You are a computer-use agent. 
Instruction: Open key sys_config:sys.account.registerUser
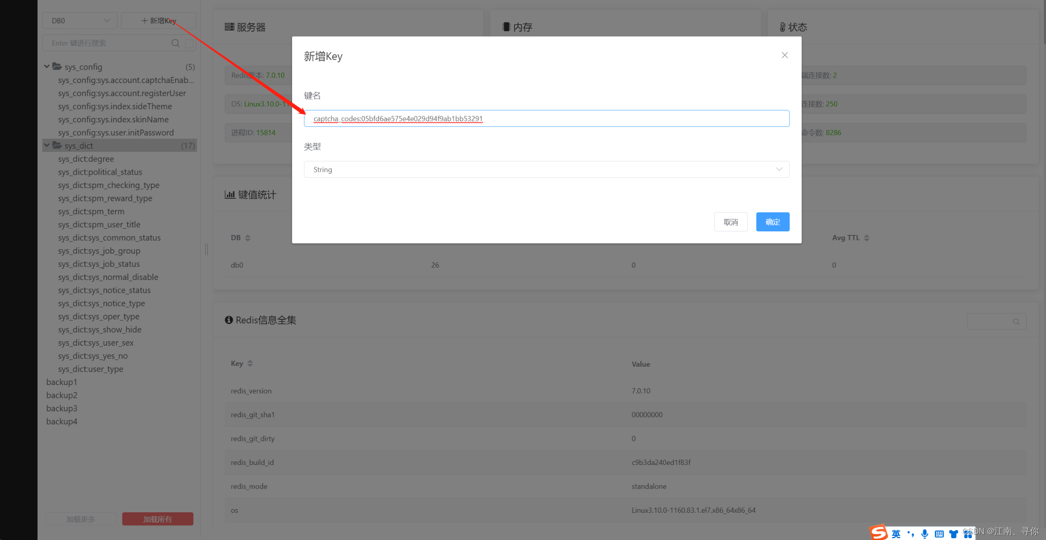[122, 93]
